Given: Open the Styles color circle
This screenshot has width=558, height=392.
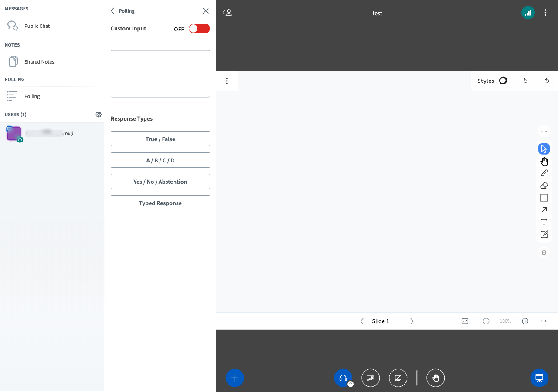Looking at the screenshot, I should tap(503, 81).
